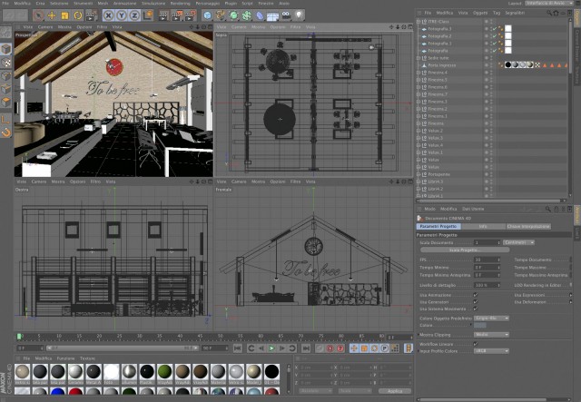
Task: Add a Camera object from toolbar
Action: pyautogui.click(x=286, y=15)
